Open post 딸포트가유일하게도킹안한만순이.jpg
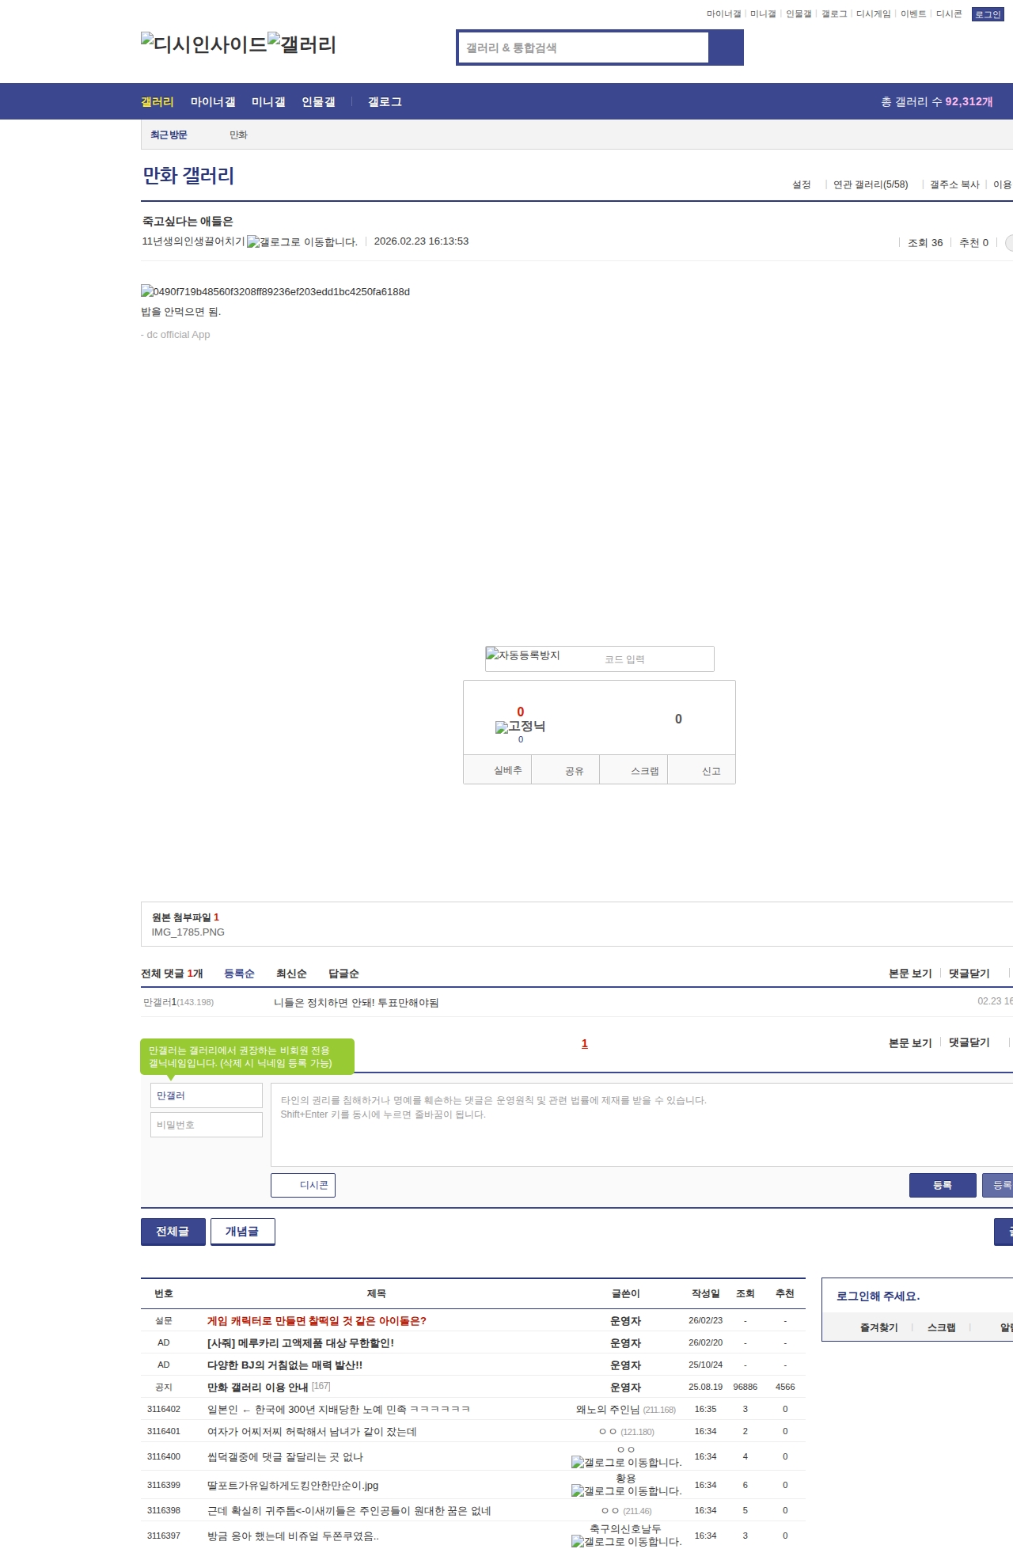Screen dimensions: 1013x1549 coord(293,1485)
